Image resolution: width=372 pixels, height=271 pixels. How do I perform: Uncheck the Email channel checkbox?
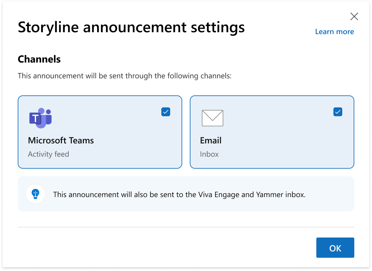(338, 112)
